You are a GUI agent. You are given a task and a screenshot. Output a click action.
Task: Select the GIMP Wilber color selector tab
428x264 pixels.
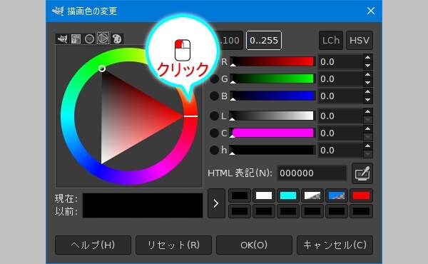coord(62,39)
